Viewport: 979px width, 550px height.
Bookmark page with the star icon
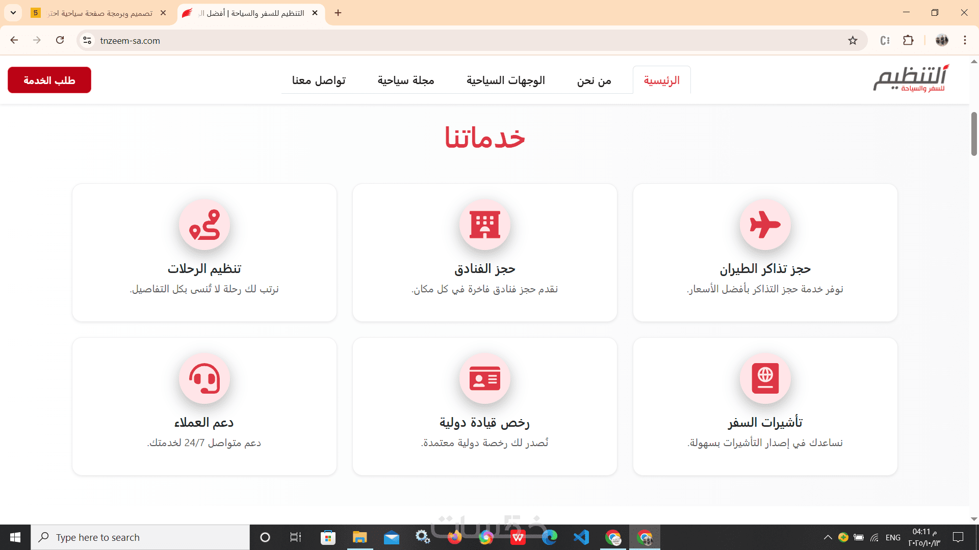853,41
